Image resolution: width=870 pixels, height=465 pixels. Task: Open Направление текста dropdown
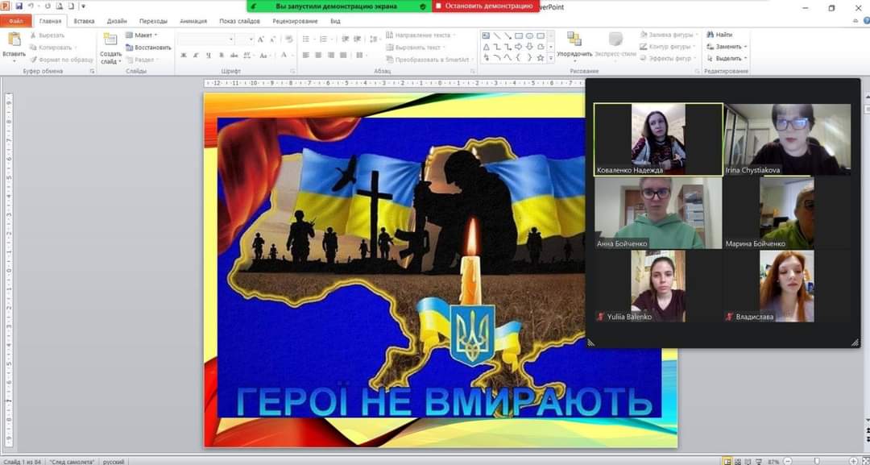421,35
